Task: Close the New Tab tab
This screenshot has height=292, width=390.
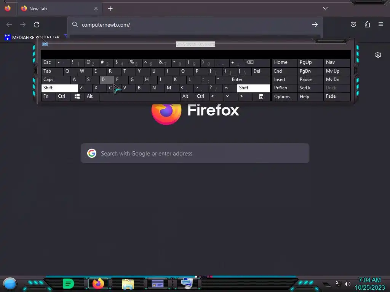Action: click(x=96, y=8)
